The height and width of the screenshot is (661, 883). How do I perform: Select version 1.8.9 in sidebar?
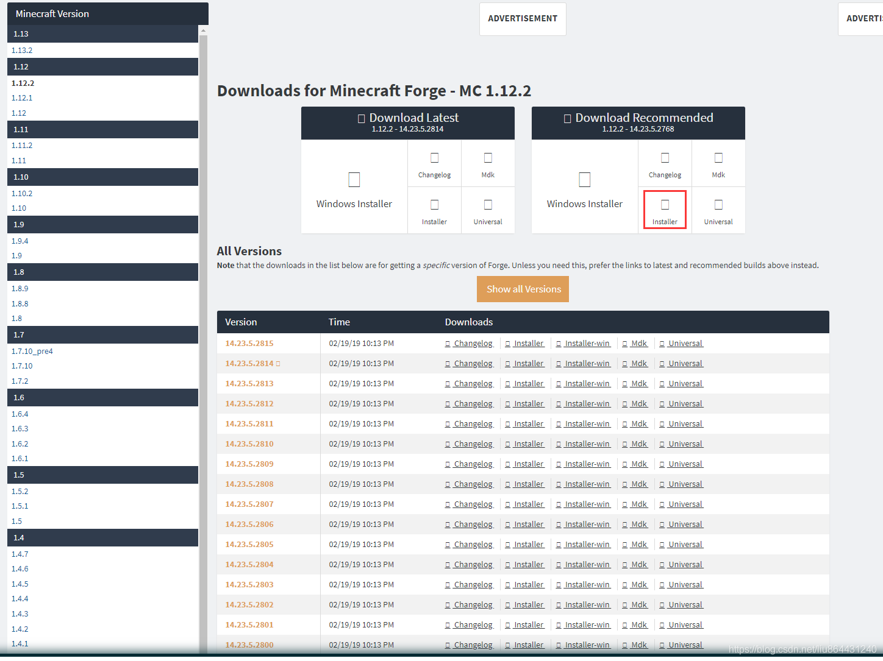point(20,289)
